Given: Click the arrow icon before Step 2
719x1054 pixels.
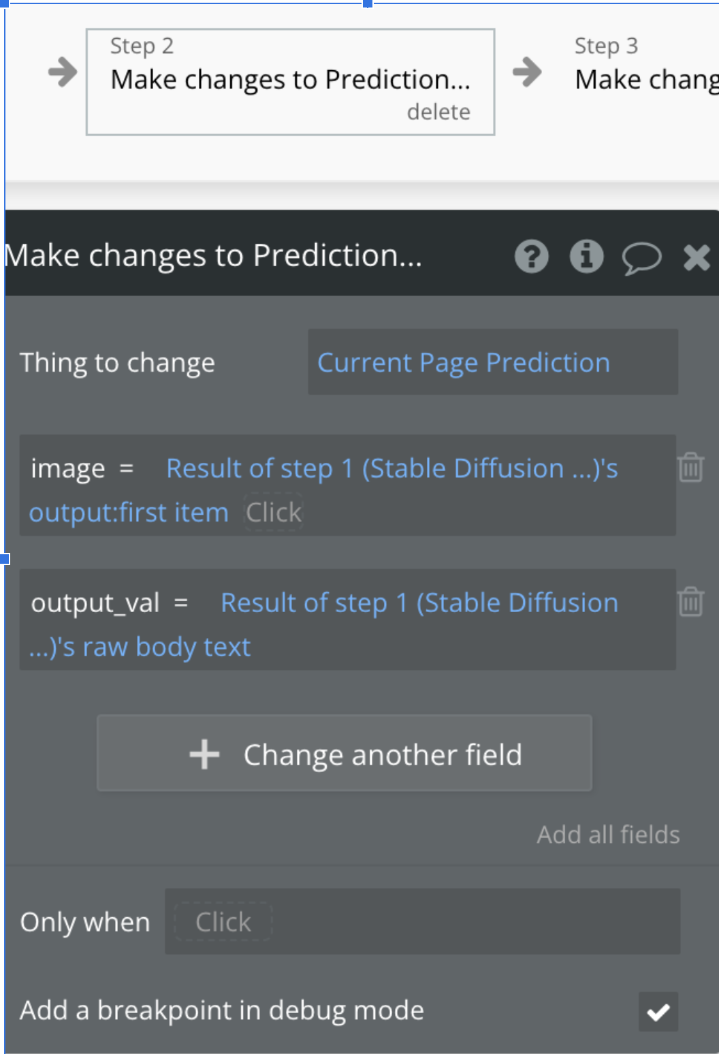Looking at the screenshot, I should click(x=62, y=70).
